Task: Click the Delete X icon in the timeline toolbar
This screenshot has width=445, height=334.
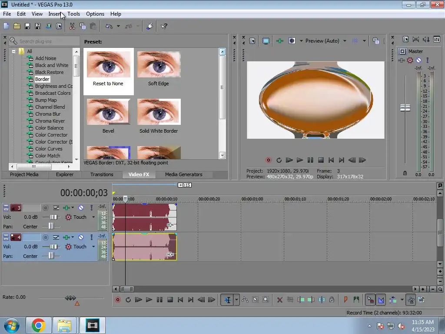Action: pos(280,300)
